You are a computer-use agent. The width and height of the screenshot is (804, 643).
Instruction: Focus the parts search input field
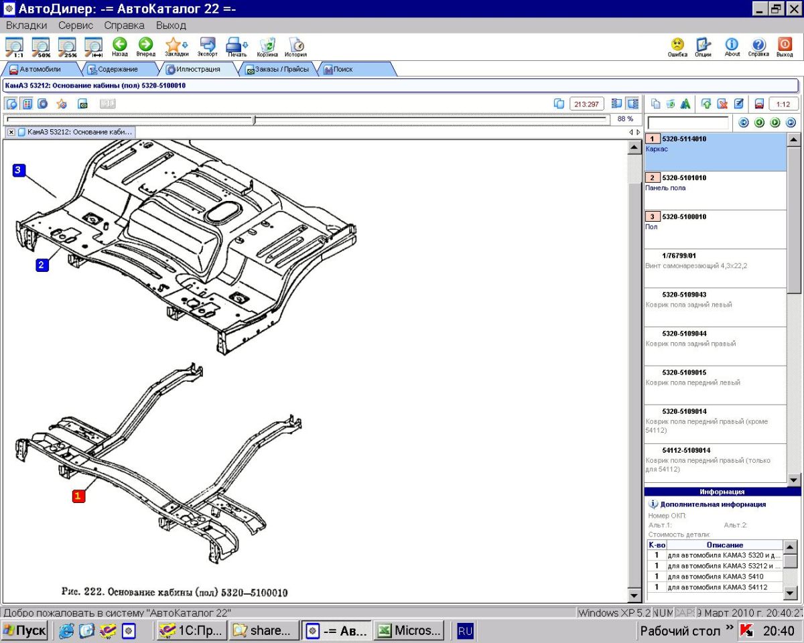coord(688,123)
